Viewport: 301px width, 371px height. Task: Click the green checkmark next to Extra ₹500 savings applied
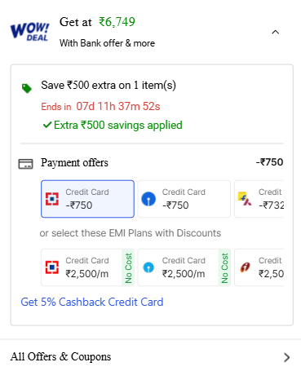[47, 125]
